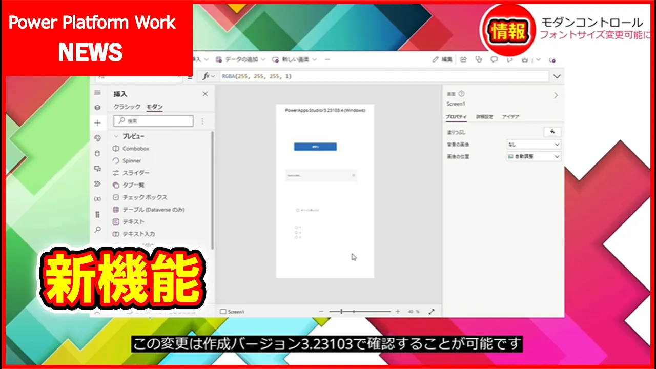Image resolution: width=656 pixels, height=369 pixels.
Task: Click the more commands ellipsis in toolbar
Action: [x=327, y=59]
